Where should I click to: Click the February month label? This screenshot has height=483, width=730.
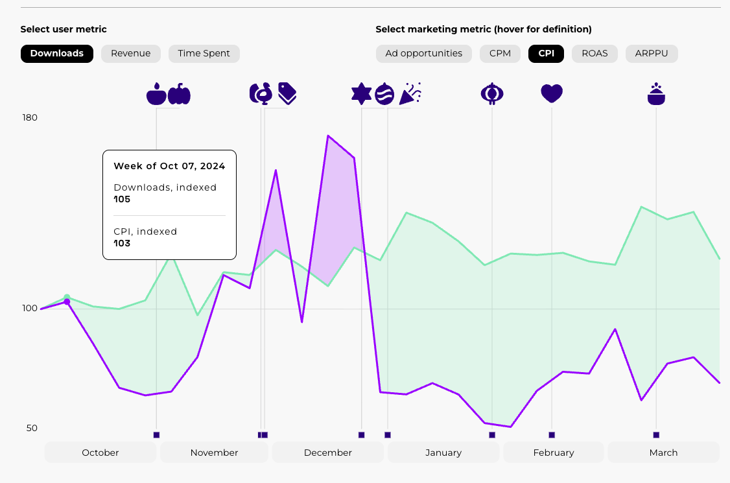pos(554,453)
